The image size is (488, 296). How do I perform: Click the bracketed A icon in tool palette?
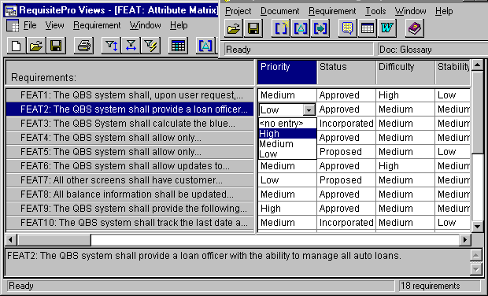[301, 28]
